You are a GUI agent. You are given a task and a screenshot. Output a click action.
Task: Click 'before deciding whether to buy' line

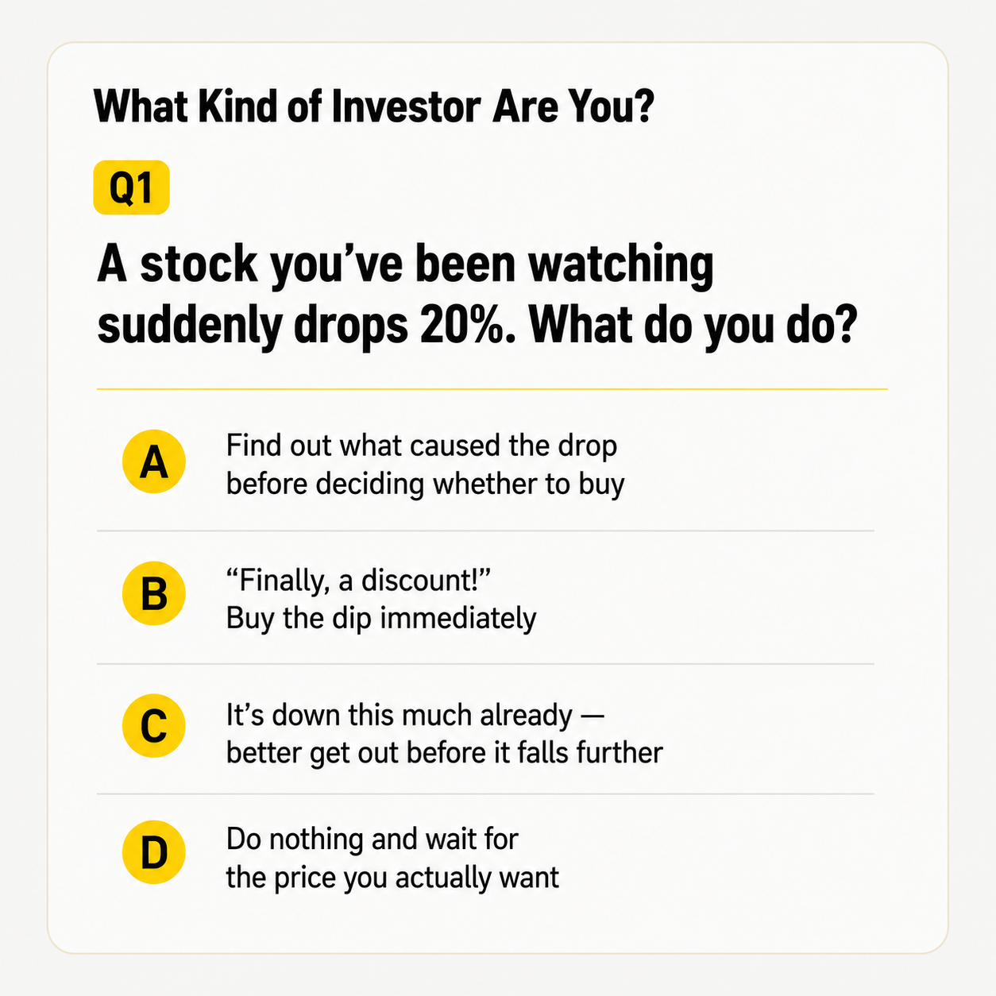click(425, 484)
